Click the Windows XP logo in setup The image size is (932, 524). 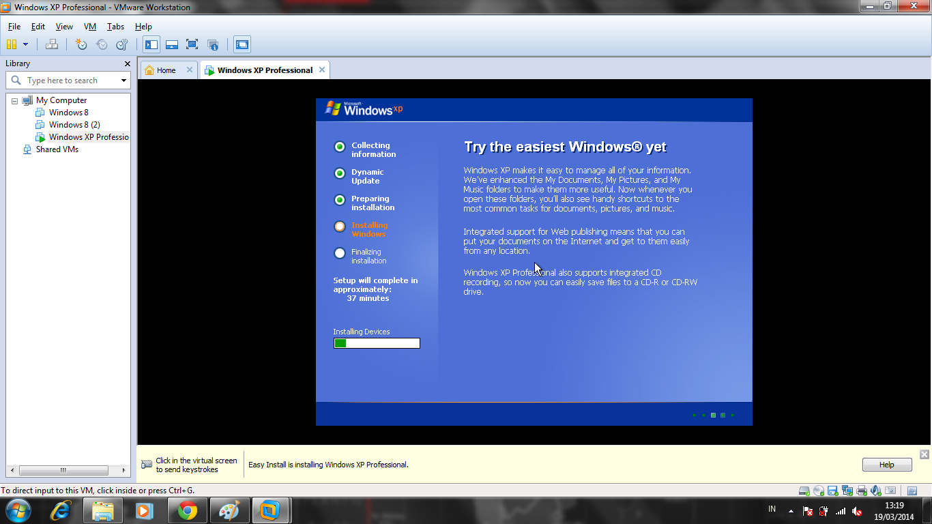click(364, 108)
